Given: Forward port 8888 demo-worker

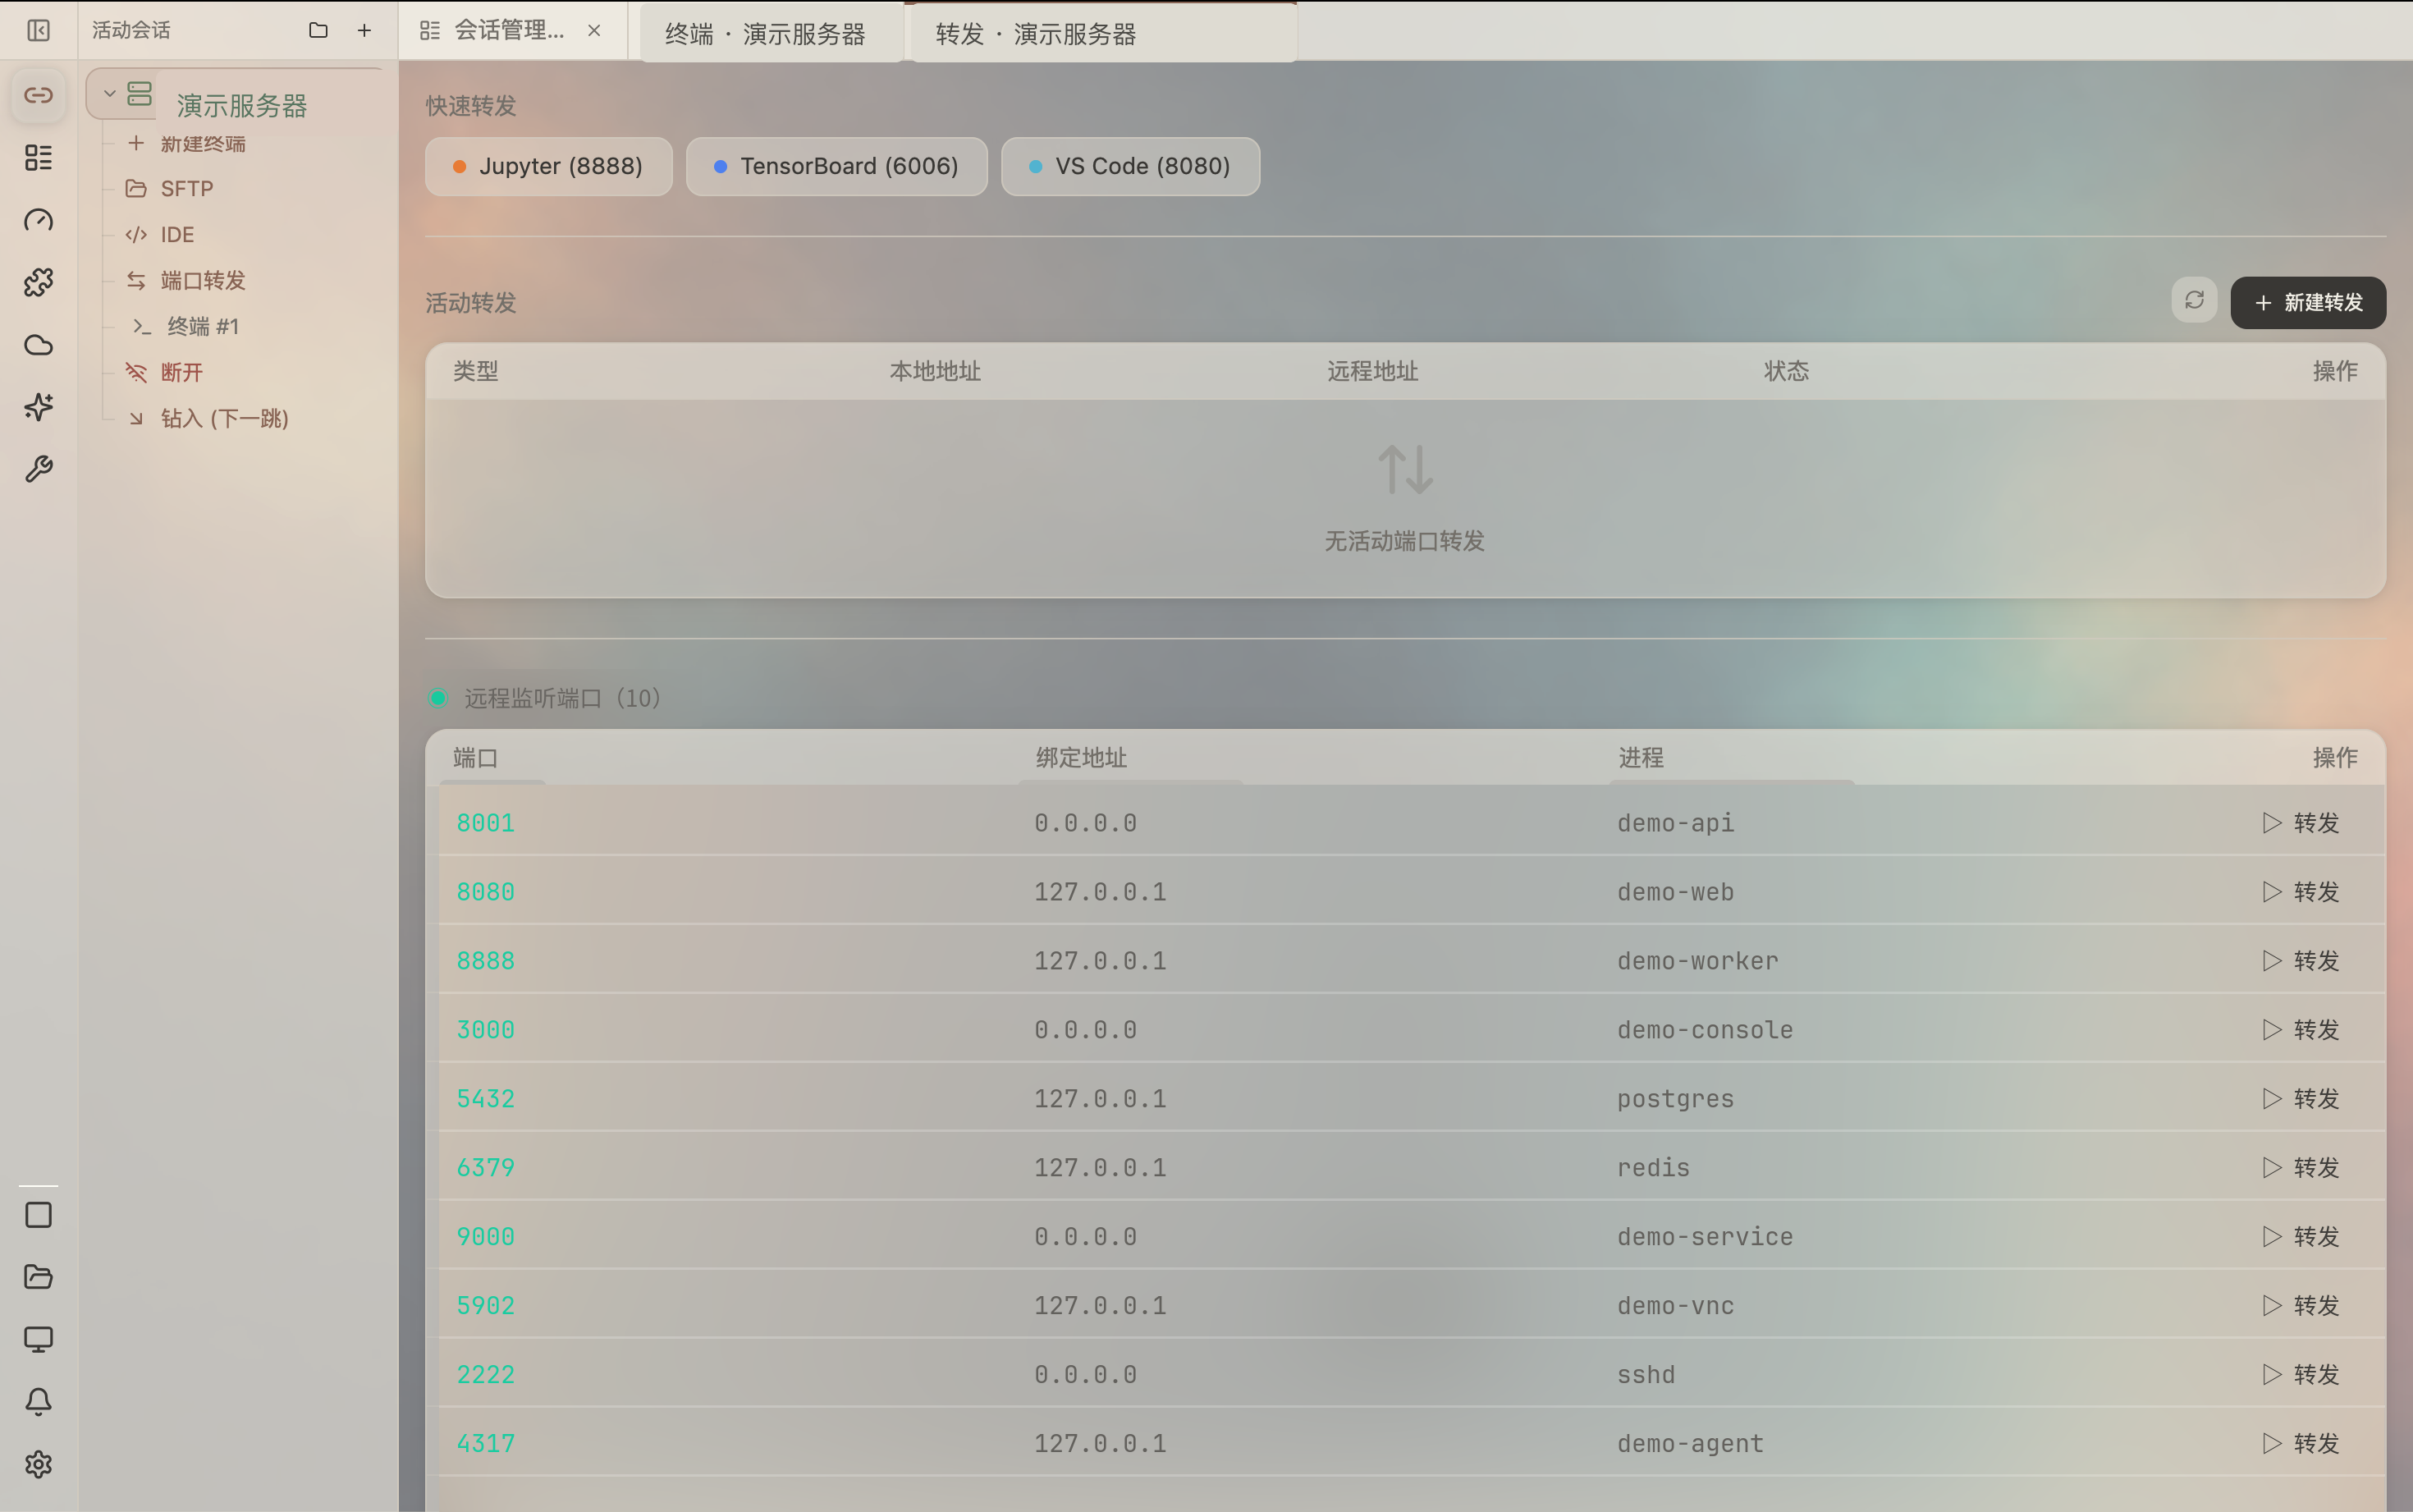Looking at the screenshot, I should point(2301,961).
